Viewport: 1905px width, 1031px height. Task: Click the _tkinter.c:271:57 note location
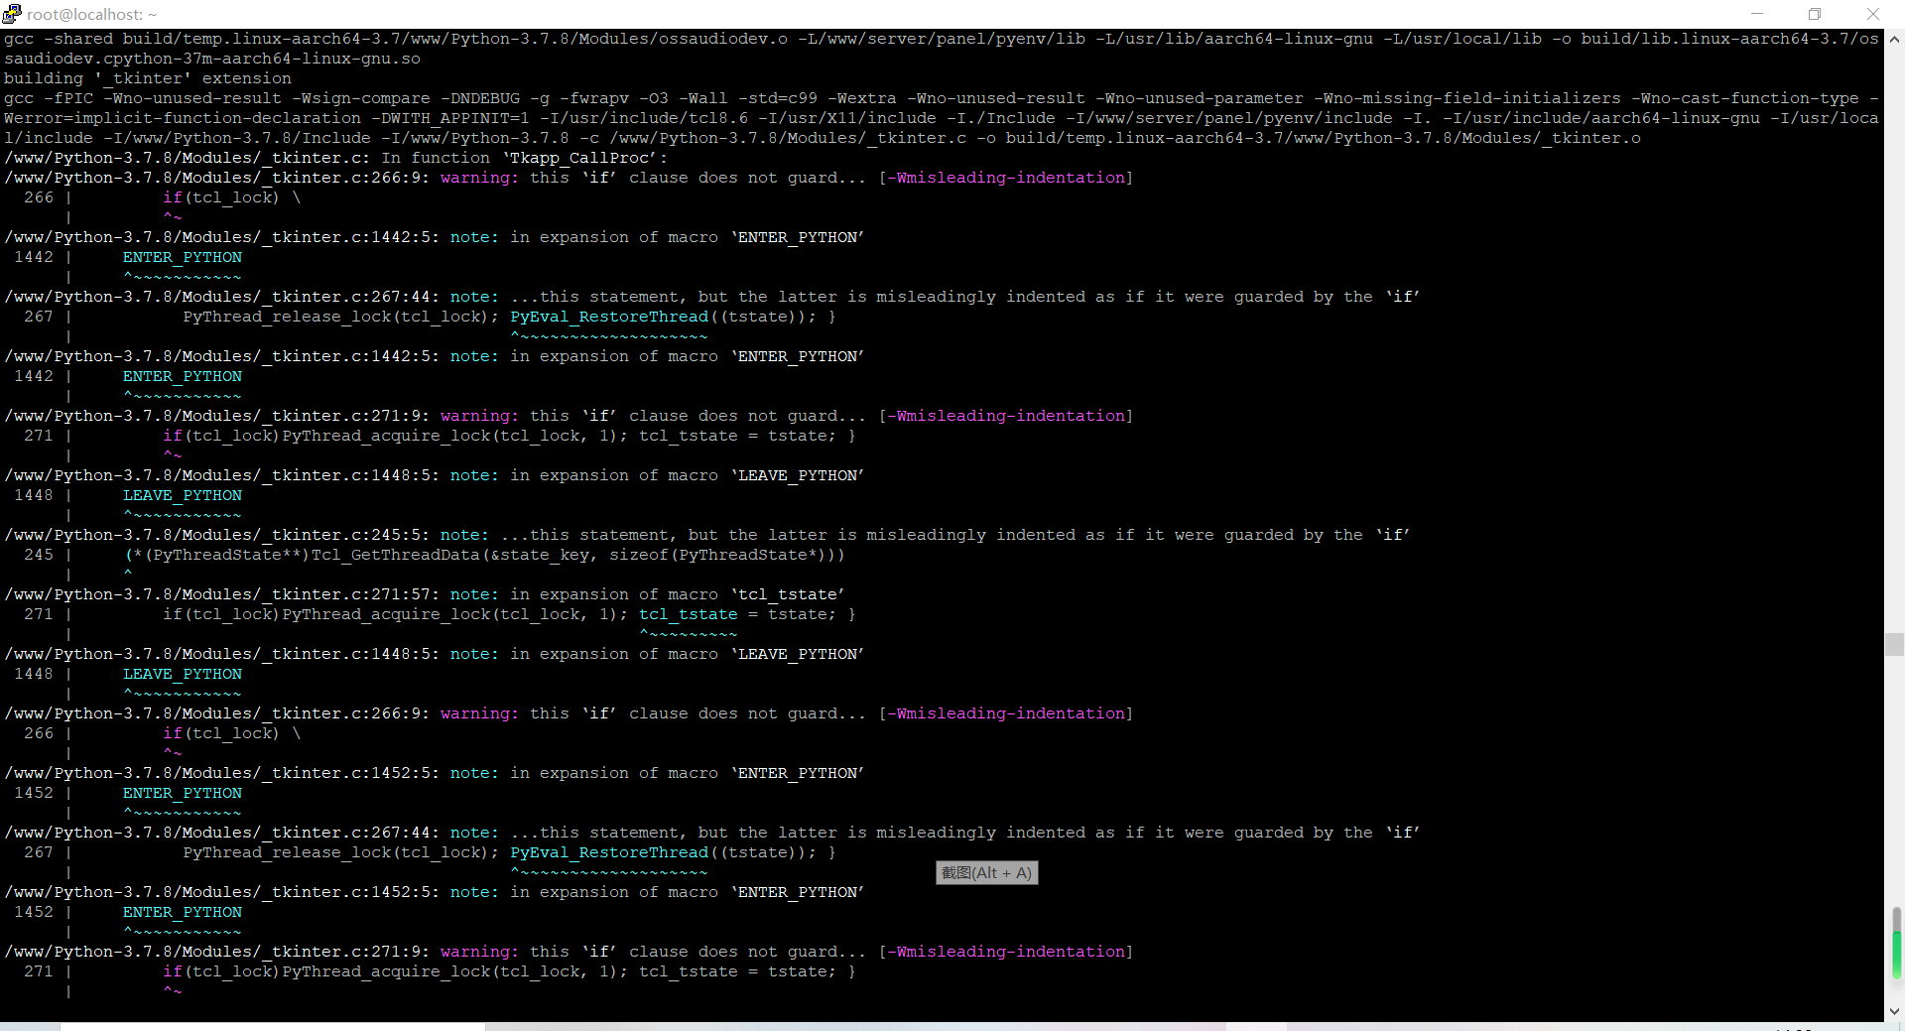click(222, 594)
